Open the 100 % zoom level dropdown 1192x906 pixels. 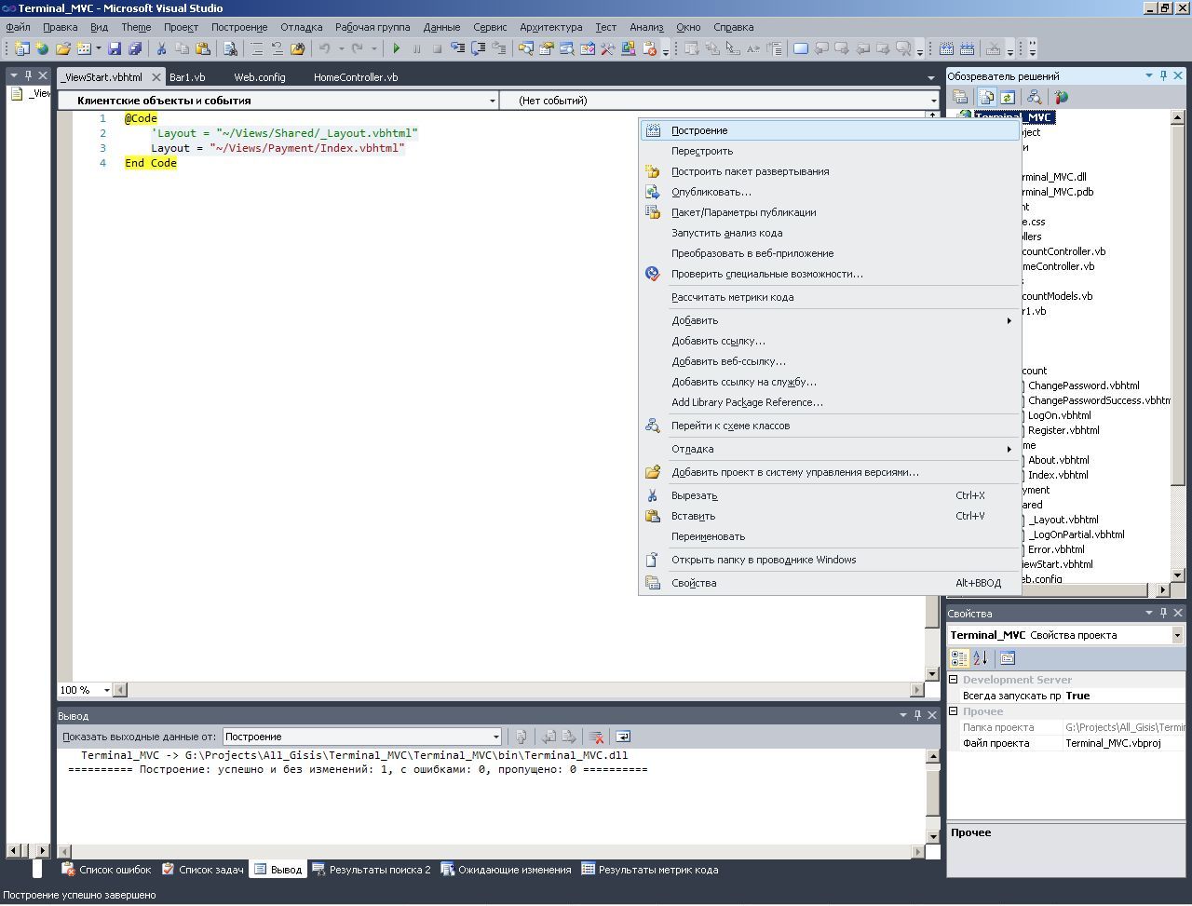[85, 690]
